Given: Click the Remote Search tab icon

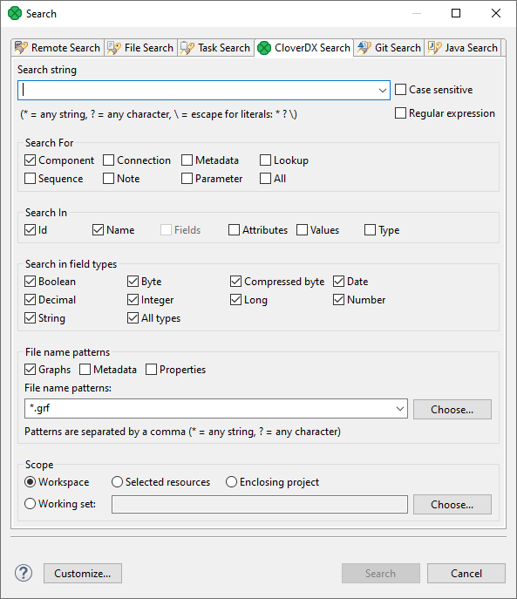Looking at the screenshot, I should 21,48.
